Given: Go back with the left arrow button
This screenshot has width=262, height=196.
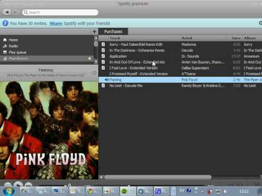Looking at the screenshot, I should (7, 12).
